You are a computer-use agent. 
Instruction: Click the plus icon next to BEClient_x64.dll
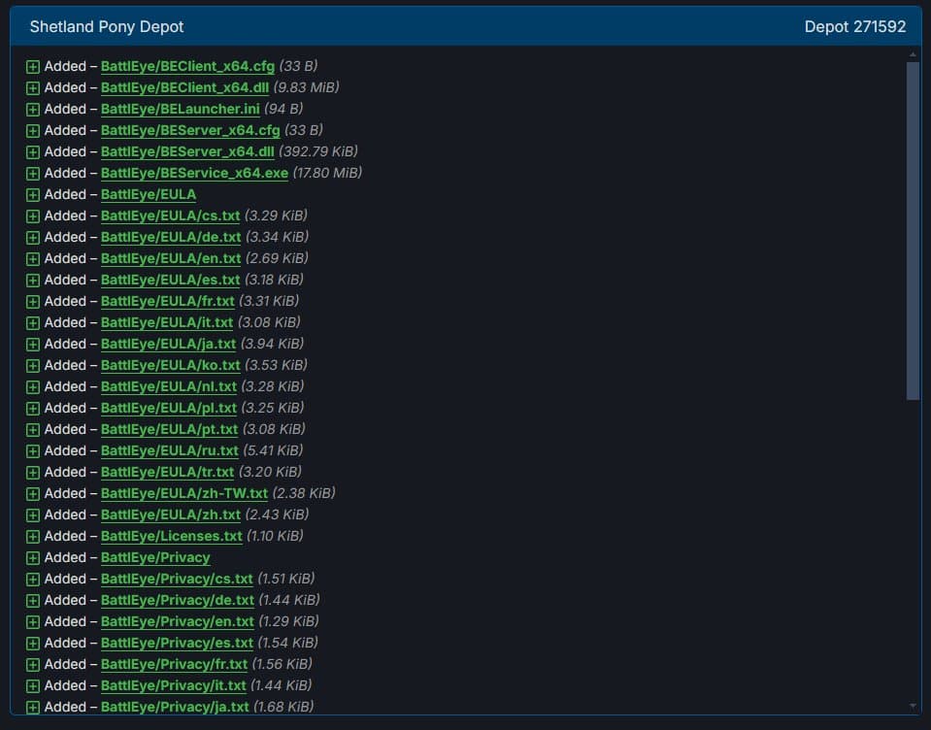[33, 87]
